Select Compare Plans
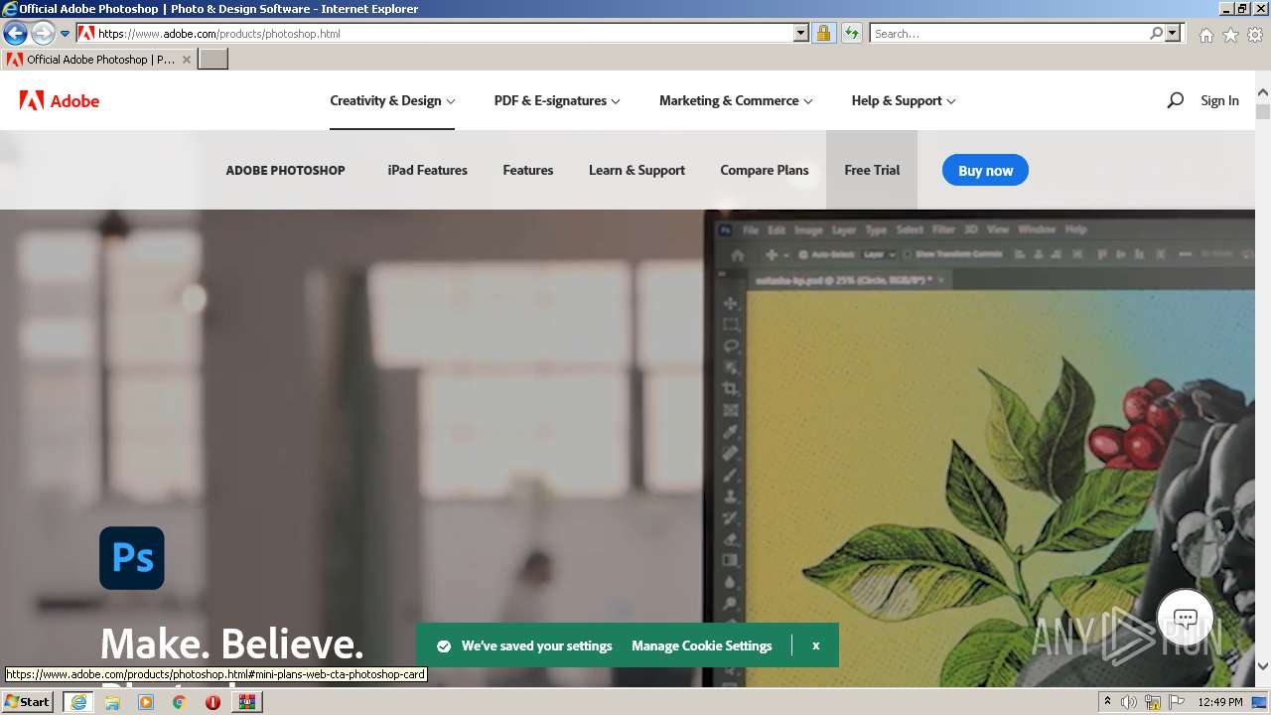The image size is (1271, 715). pyautogui.click(x=765, y=170)
